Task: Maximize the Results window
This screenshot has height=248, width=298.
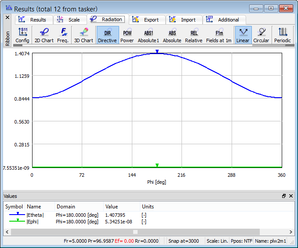Action: pos(271,8)
